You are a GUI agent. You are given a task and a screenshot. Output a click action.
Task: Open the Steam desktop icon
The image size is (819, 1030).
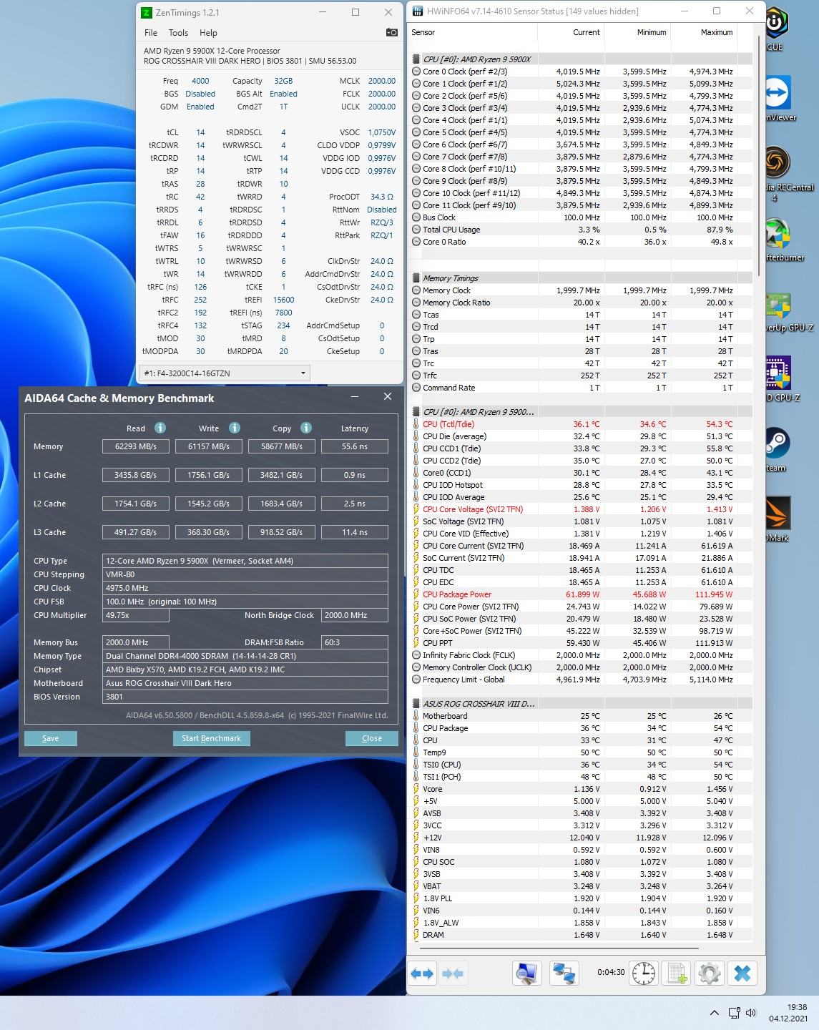(777, 449)
